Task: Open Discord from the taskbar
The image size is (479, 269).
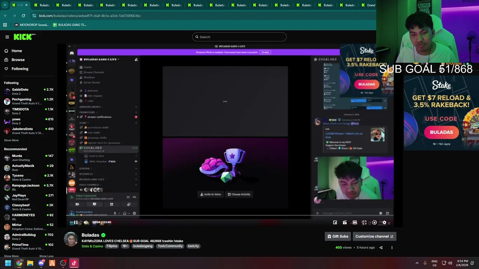Action: coord(41,263)
